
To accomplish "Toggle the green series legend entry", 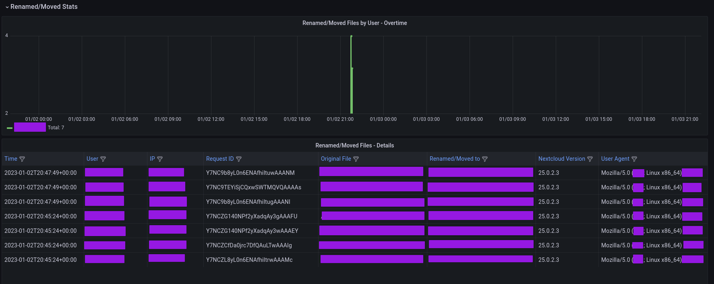I will coord(30,127).
